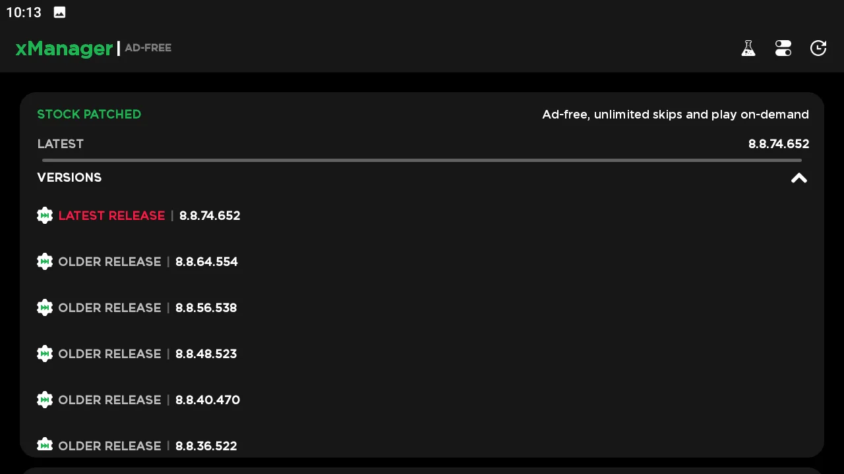
Task: Select older release version 8.8.48.523
Action: point(206,354)
